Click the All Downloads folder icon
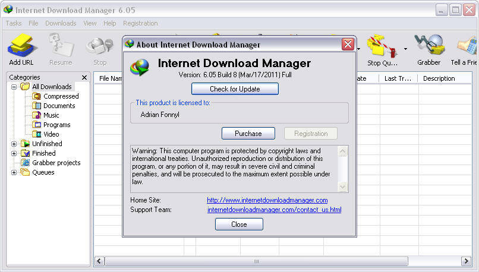This screenshot has width=479, height=272. 25,87
